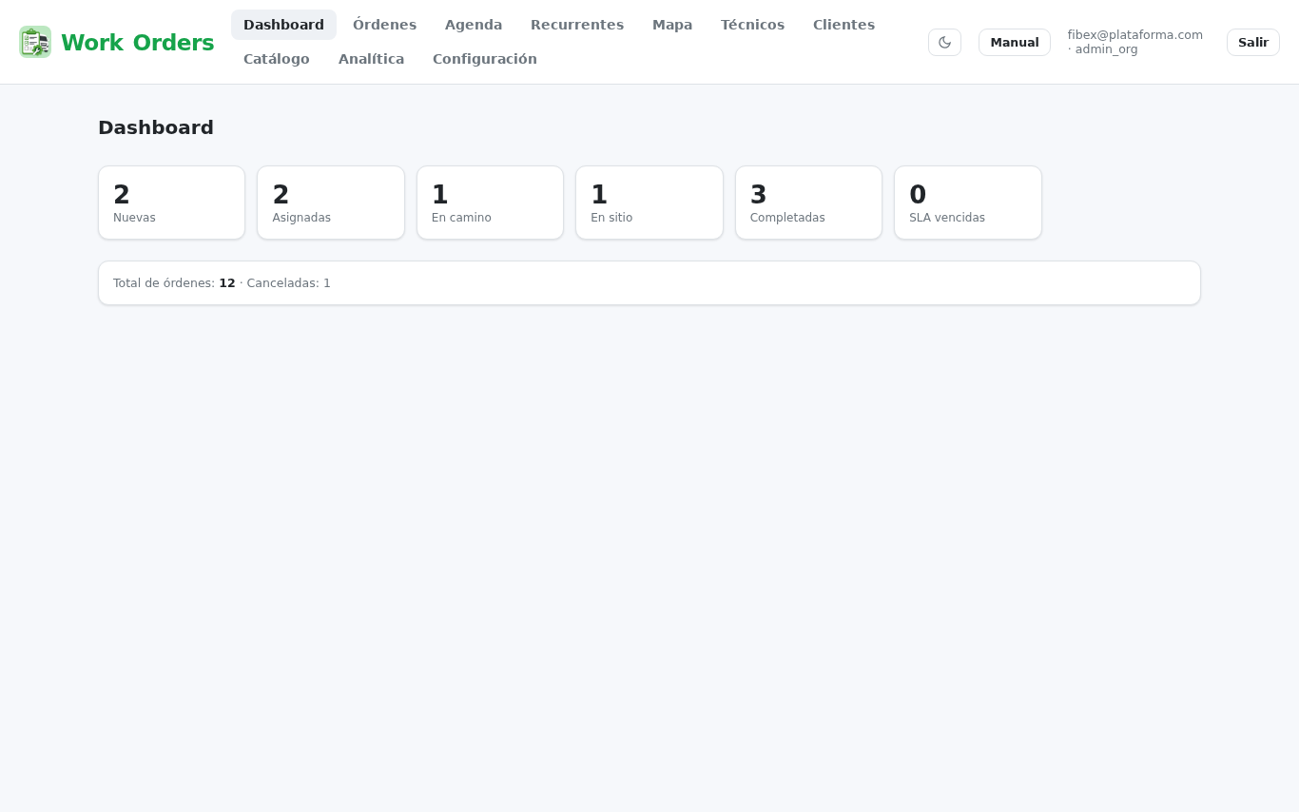
Task: Click the Total de órdenes summary text
Action: [x=174, y=283]
